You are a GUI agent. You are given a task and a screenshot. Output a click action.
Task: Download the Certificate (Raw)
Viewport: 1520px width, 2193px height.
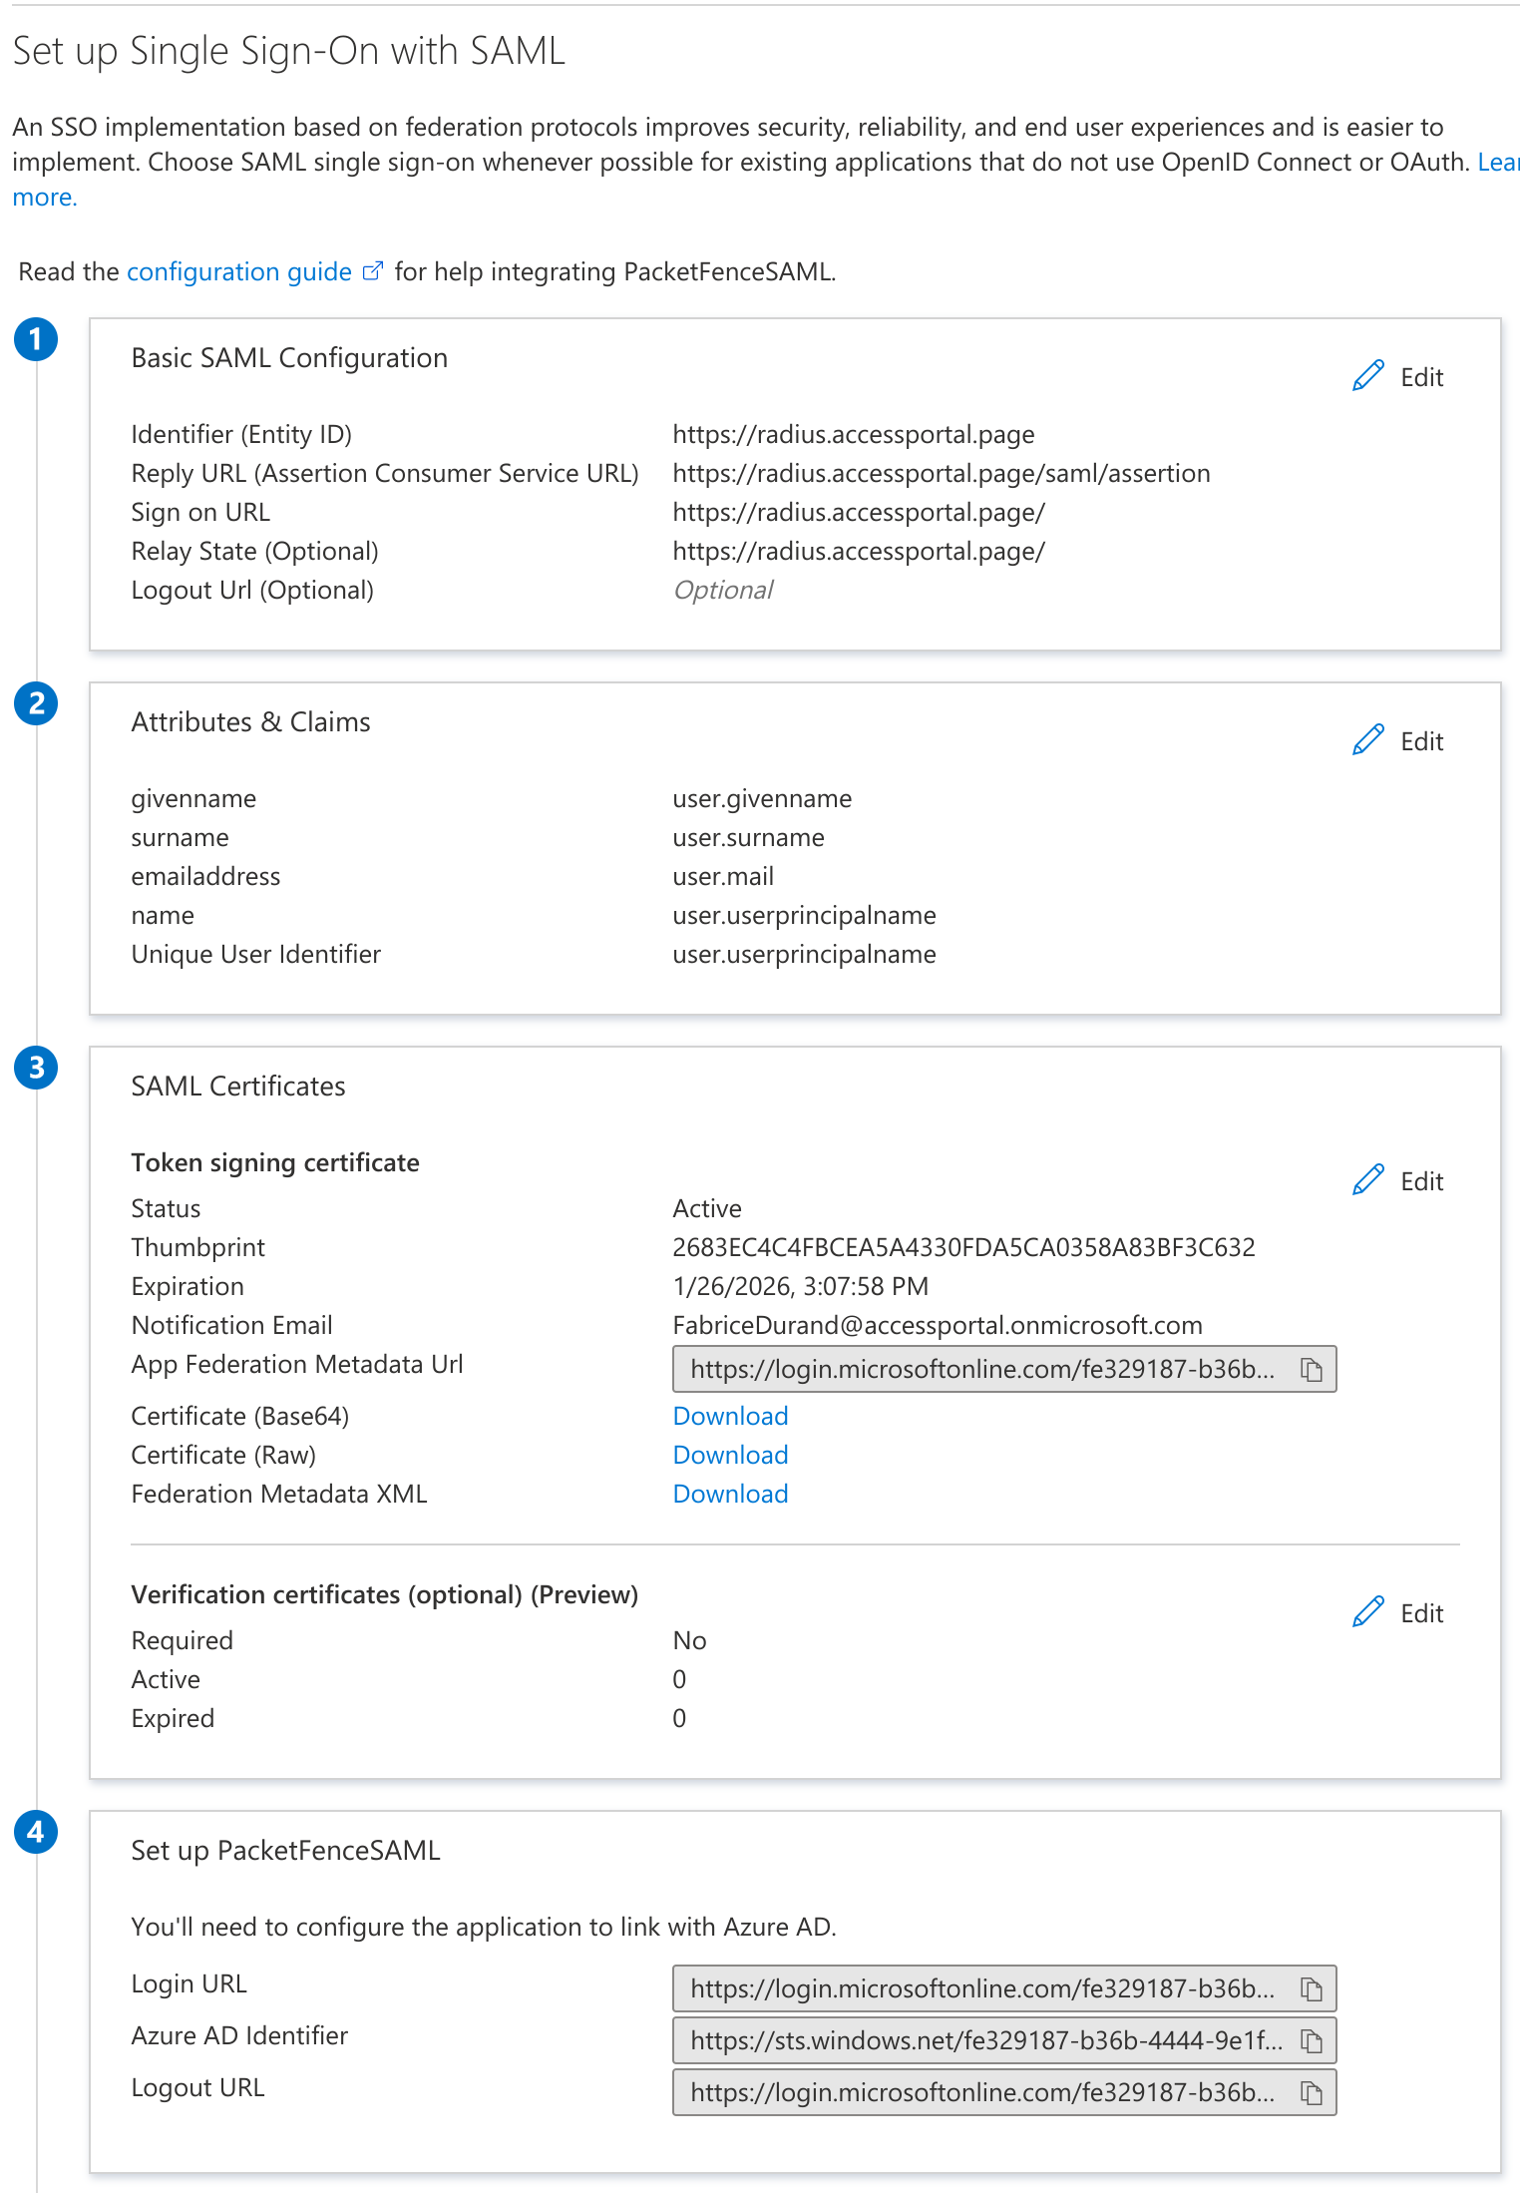(x=730, y=1455)
